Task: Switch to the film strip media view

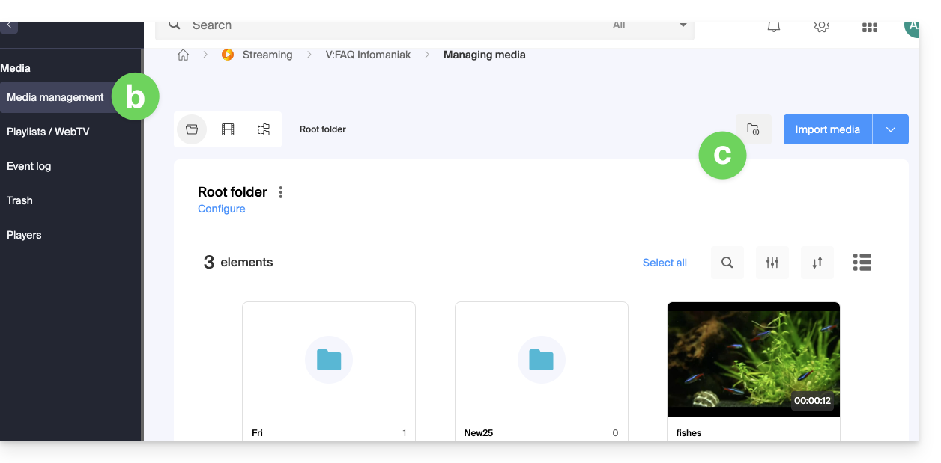Action: tap(228, 129)
